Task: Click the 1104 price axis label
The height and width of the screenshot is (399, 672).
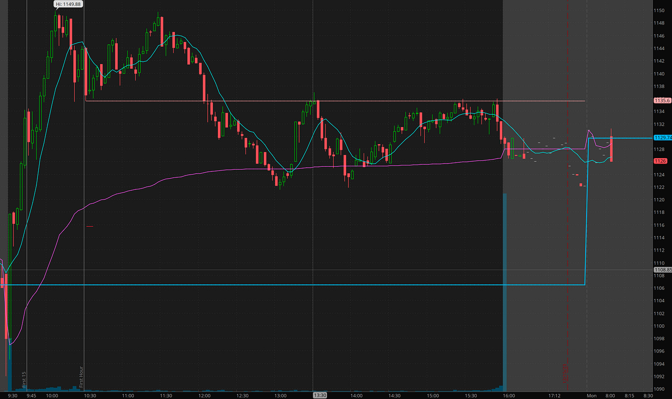Action: (659, 301)
